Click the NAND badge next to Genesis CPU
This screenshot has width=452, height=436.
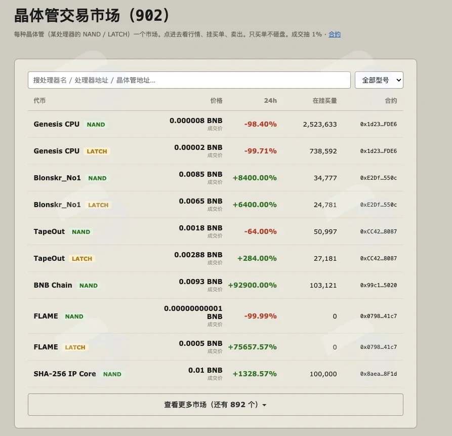(96, 125)
